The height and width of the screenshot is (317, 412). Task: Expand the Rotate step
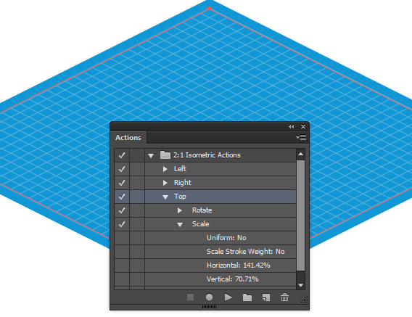click(179, 210)
